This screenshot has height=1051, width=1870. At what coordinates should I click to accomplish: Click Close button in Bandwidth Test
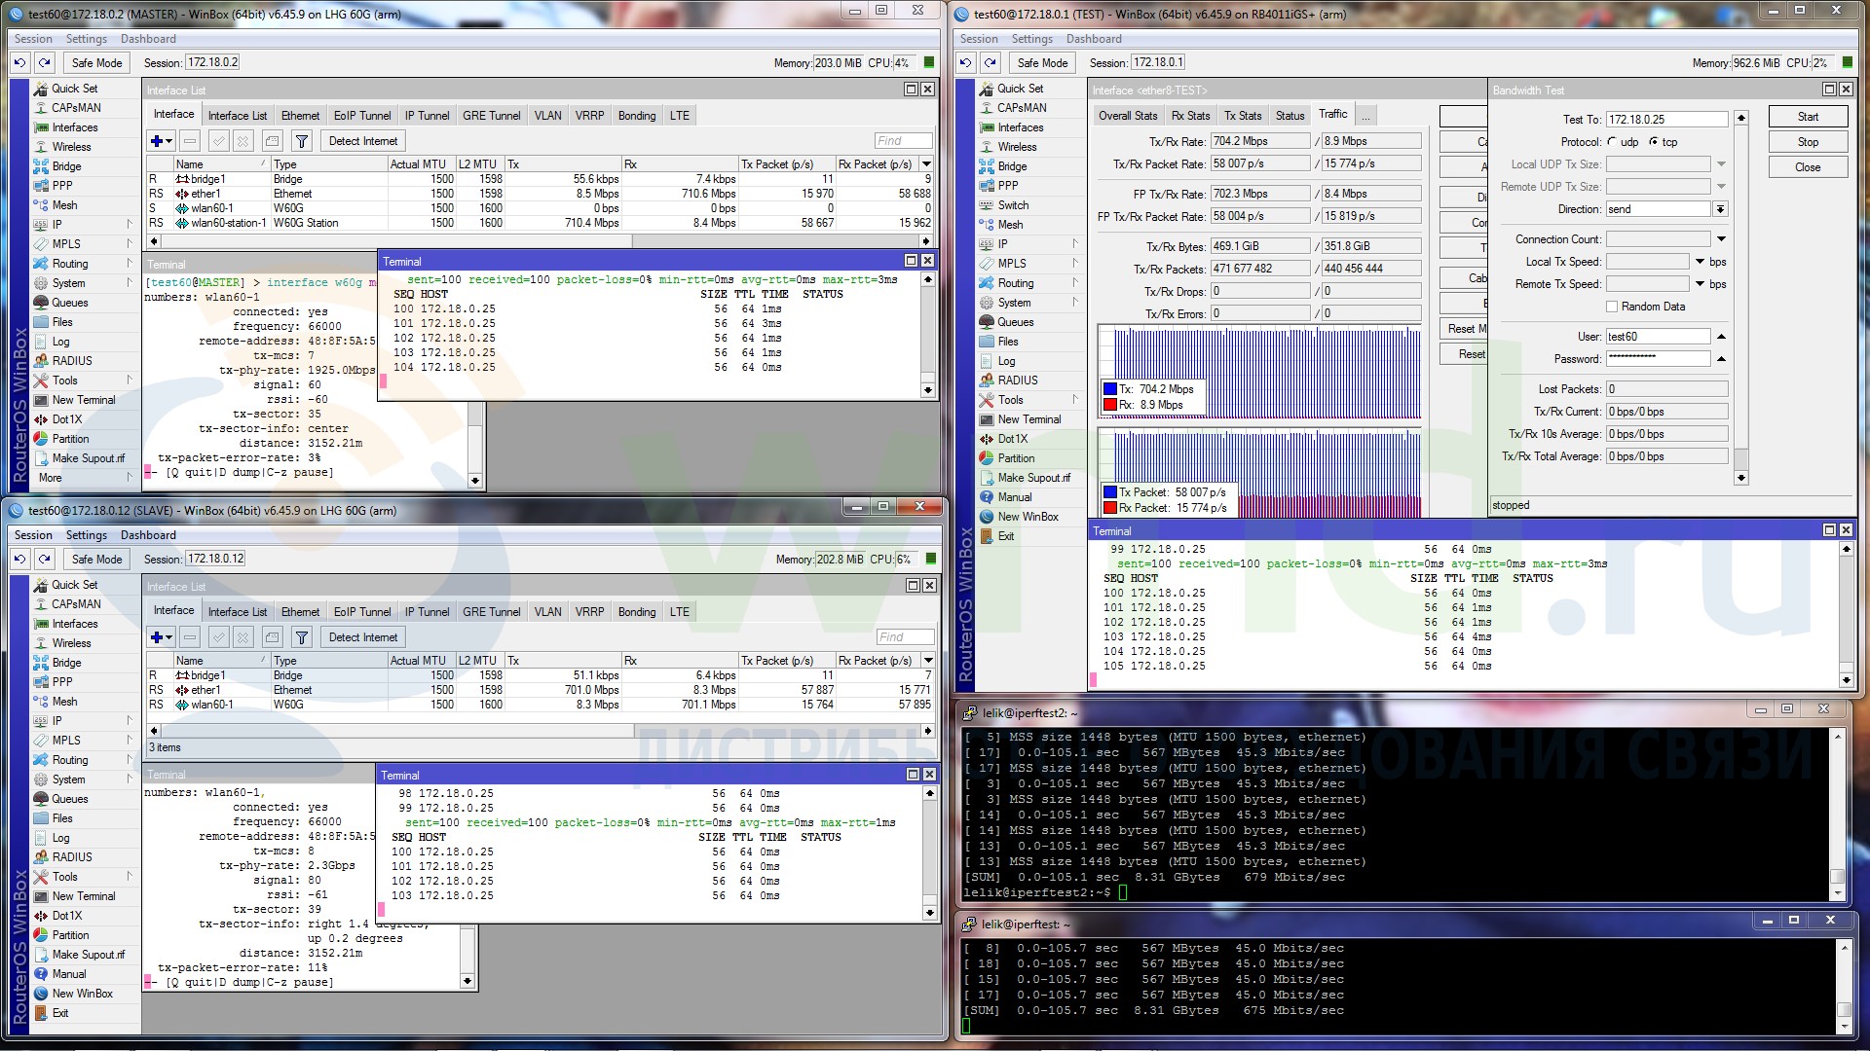coord(1808,167)
